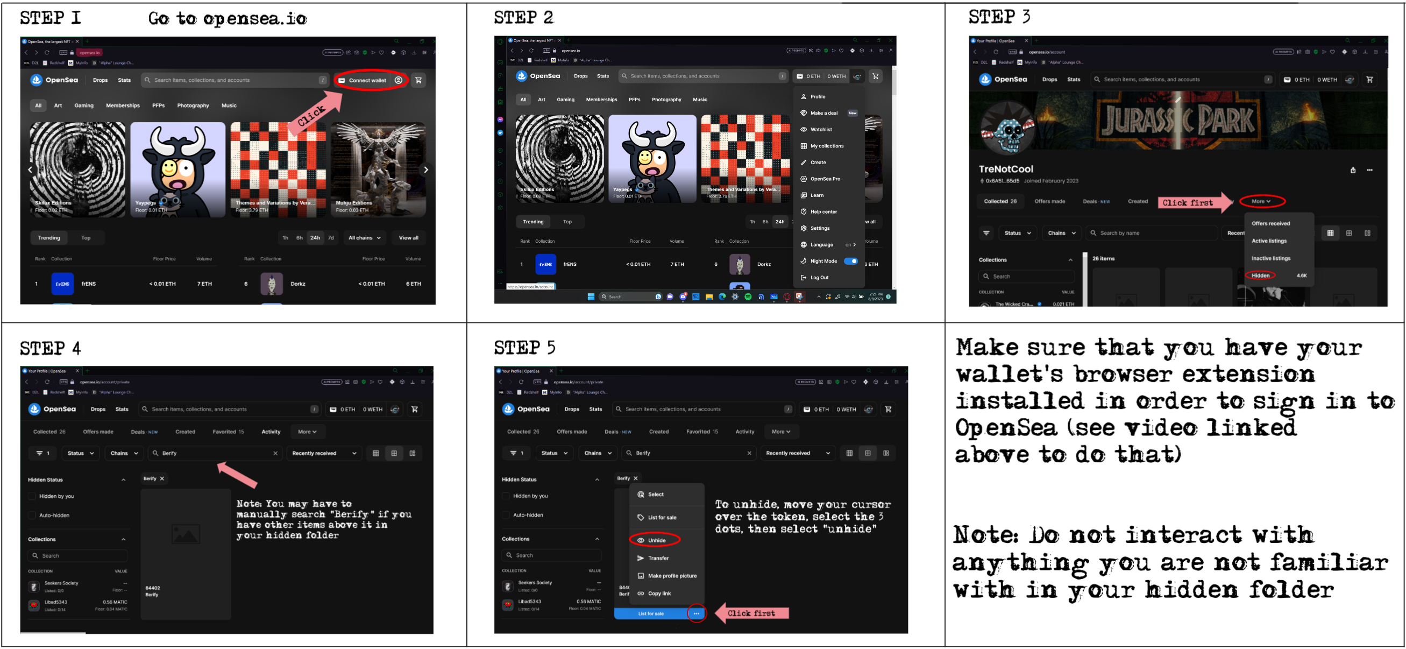Viewport: 1406px width, 649px height.
Task: Click share icon on TreNotCool profile
Action: click(1353, 170)
